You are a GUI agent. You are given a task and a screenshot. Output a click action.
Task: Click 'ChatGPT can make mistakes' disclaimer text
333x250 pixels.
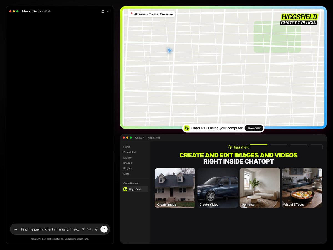tap(60, 239)
